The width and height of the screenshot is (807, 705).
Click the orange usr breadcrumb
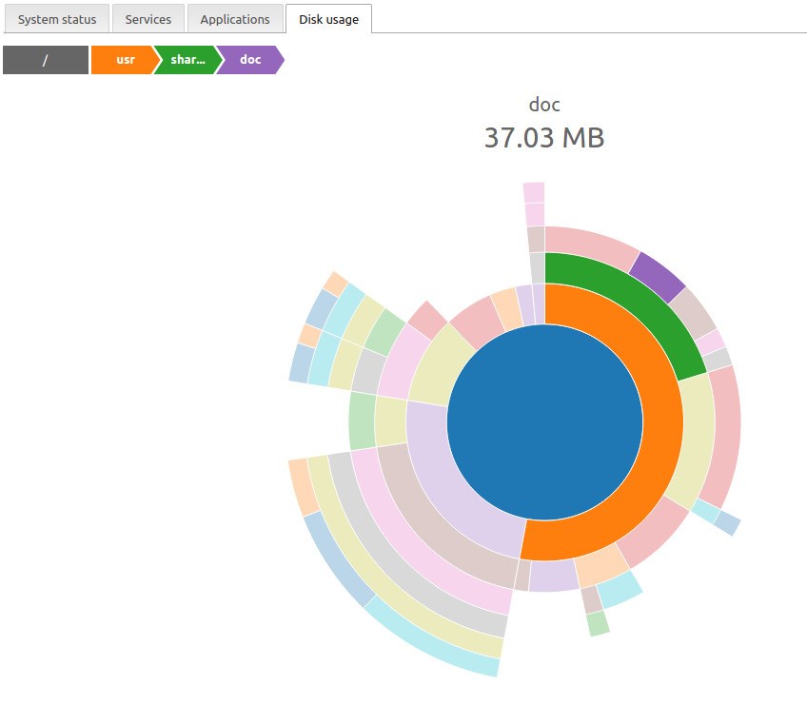coord(124,60)
